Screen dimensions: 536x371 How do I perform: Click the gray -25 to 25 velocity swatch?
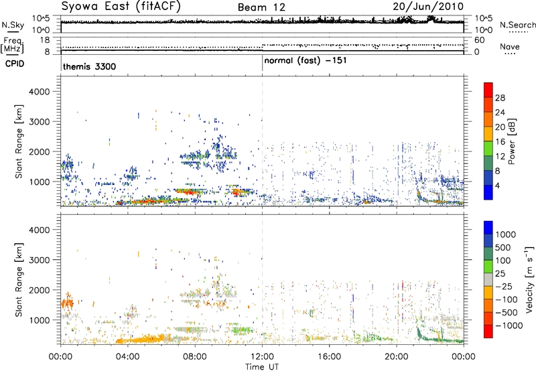(x=488, y=279)
